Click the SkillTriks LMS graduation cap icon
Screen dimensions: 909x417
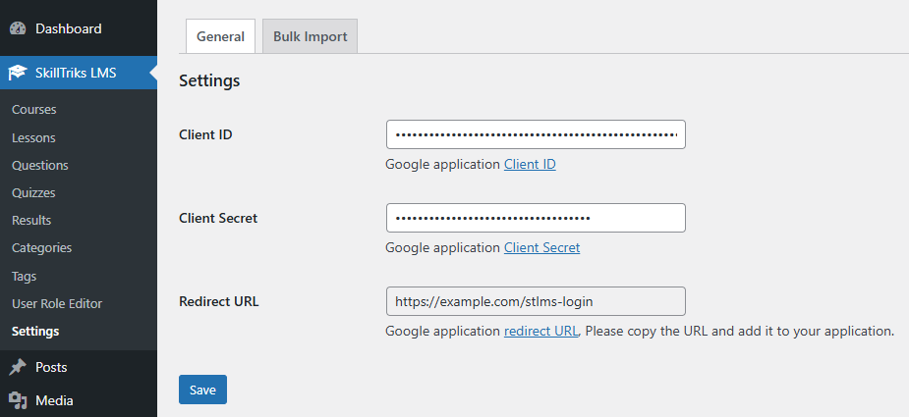pos(18,73)
